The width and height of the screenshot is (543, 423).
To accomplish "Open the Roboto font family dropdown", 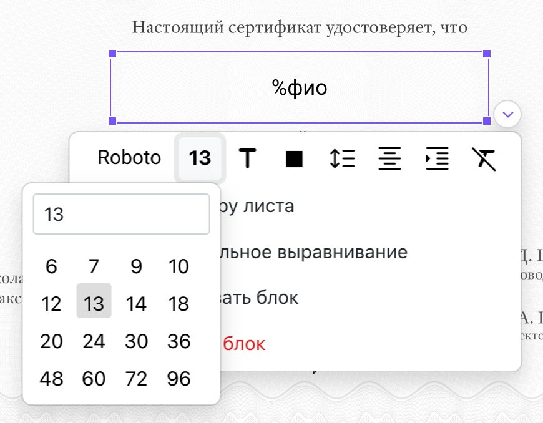I will (129, 158).
